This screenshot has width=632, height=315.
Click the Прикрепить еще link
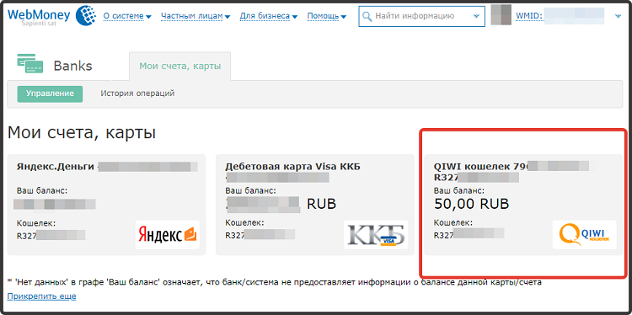click(41, 296)
